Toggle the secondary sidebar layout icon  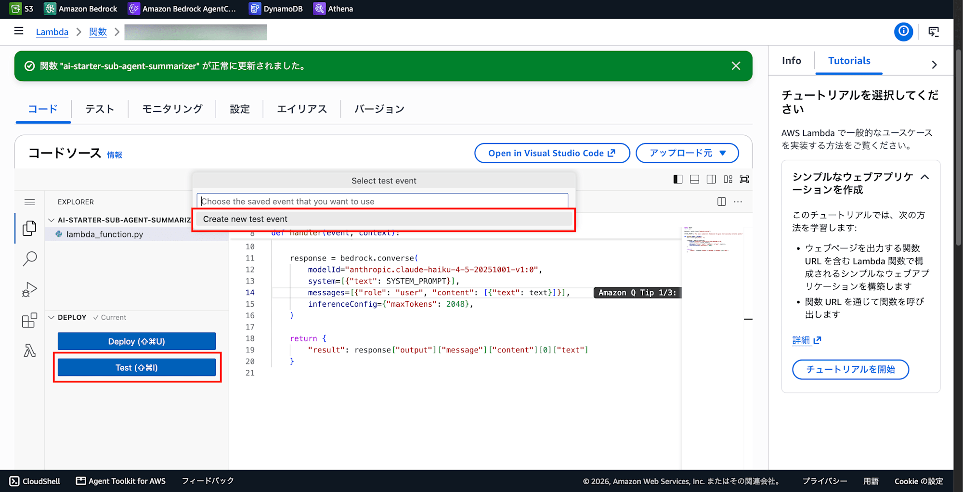pos(711,179)
